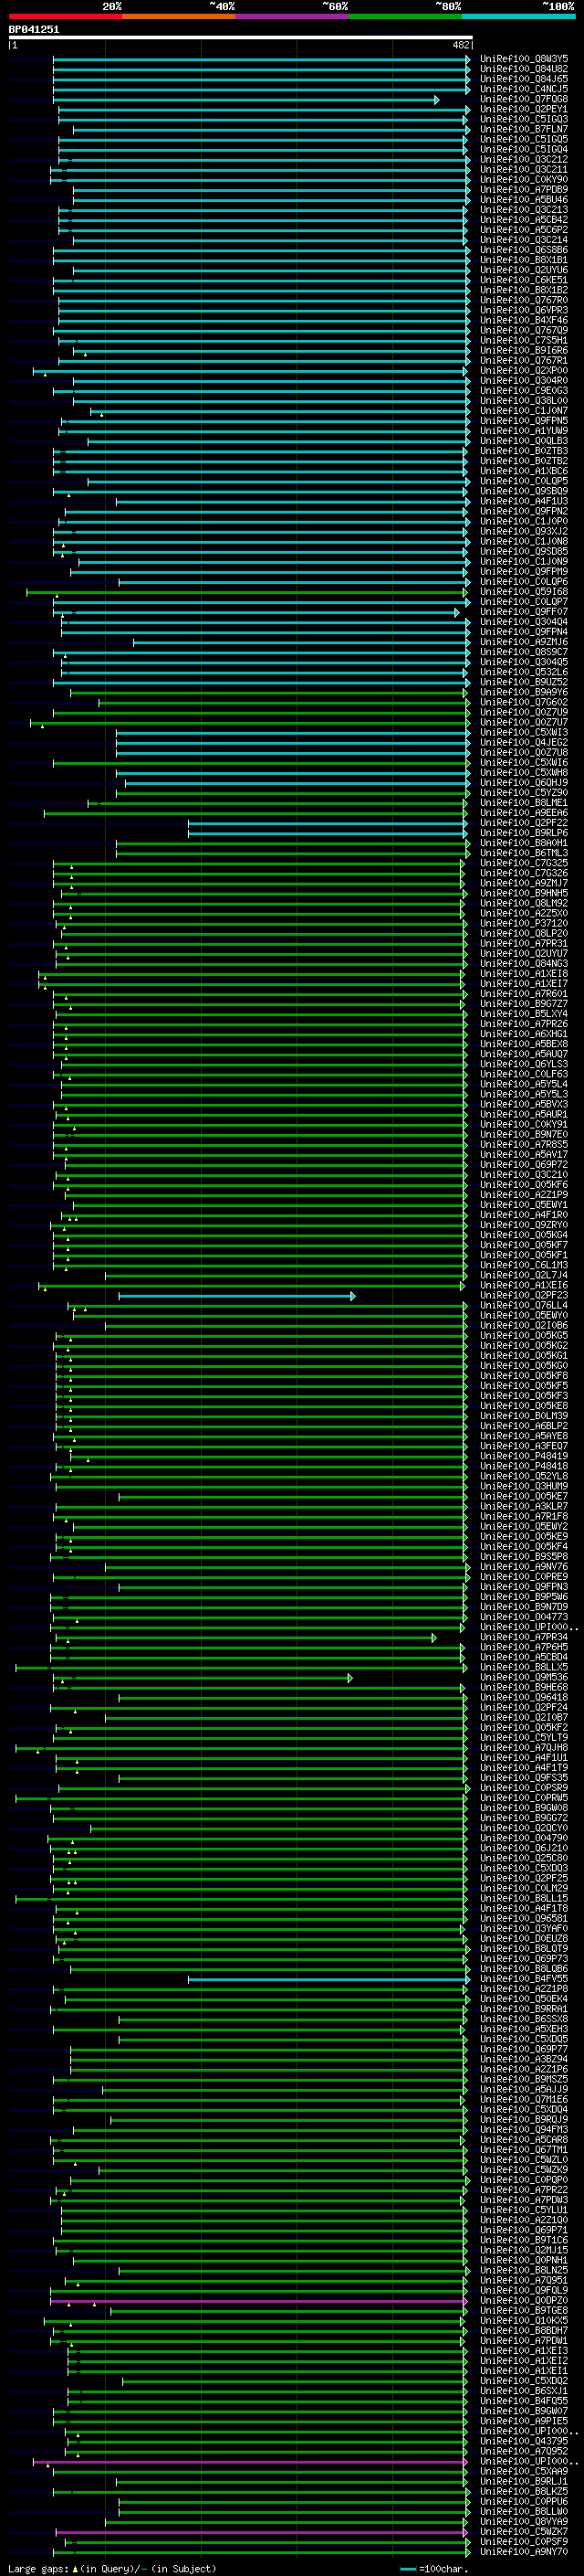Open the UniRef100_Q10KX5 entry
This screenshot has height=2576, width=584.
tap(524, 2320)
